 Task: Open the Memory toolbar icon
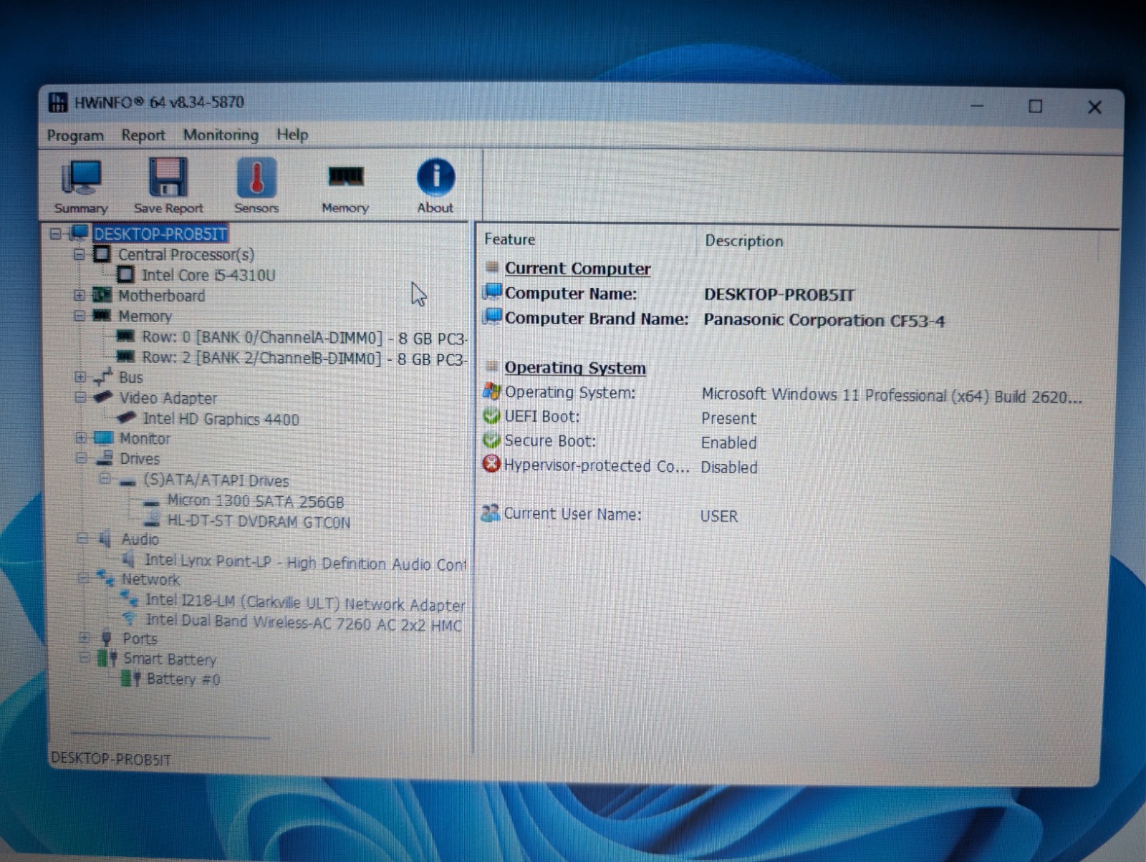pos(345,188)
